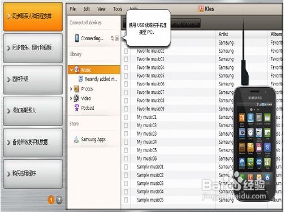285x212 pixels.
Task: Select the 固件升级 firmware upgrade button
Action: tap(33, 80)
